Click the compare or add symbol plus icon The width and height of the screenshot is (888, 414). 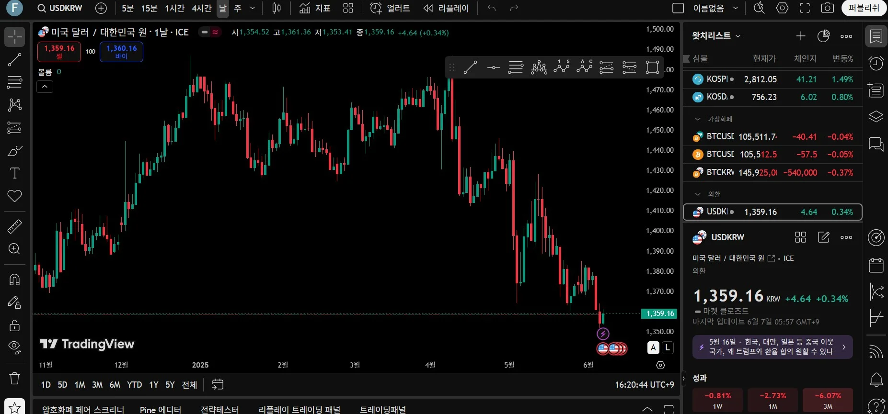click(x=101, y=8)
